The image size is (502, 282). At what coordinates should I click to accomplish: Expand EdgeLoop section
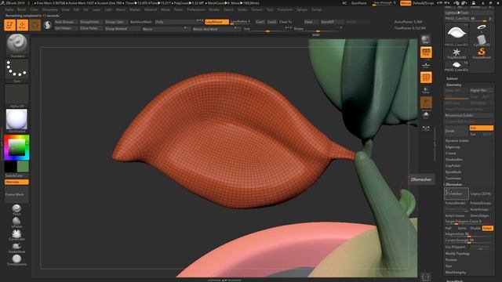[x=453, y=147]
